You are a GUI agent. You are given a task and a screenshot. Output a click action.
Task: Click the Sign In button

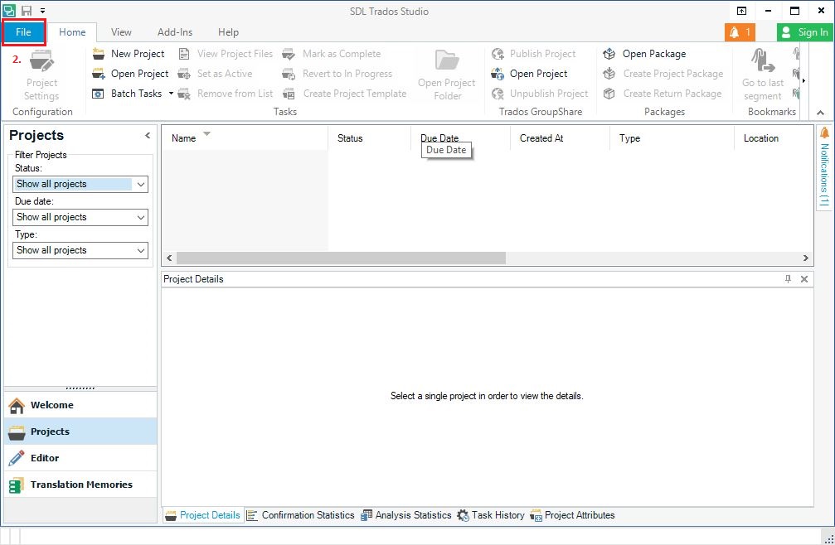coord(804,32)
